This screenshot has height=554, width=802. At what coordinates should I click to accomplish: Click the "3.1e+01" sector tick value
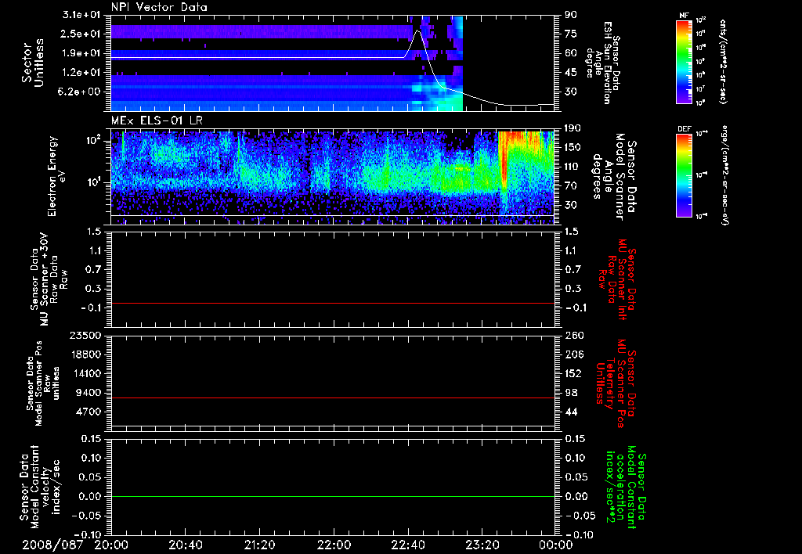pyautogui.click(x=81, y=15)
